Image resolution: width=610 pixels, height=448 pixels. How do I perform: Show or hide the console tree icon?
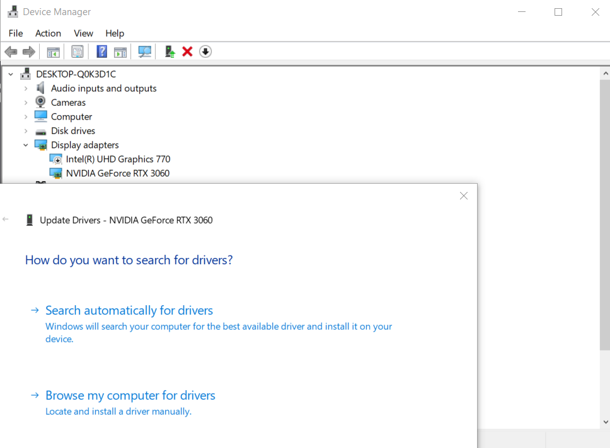[x=54, y=52]
